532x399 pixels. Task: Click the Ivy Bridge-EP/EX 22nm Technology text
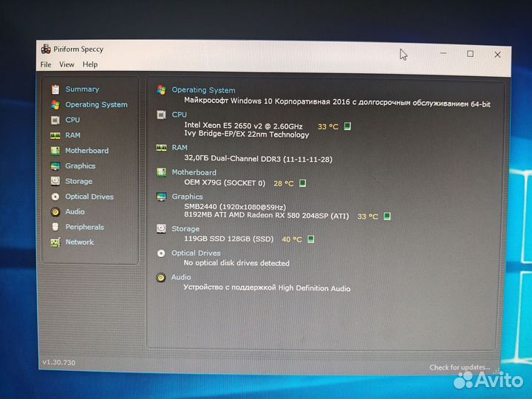(246, 134)
